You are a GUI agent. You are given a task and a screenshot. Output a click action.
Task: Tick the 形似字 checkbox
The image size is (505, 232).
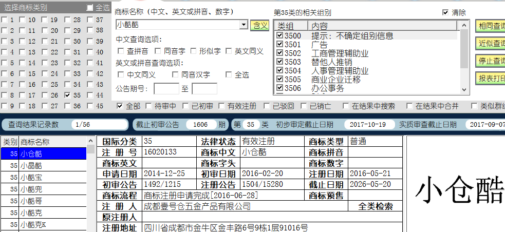[x=194, y=51]
